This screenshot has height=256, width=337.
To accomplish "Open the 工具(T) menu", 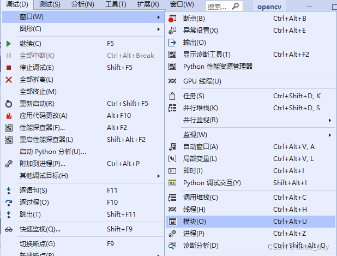I will tap(116, 4).
